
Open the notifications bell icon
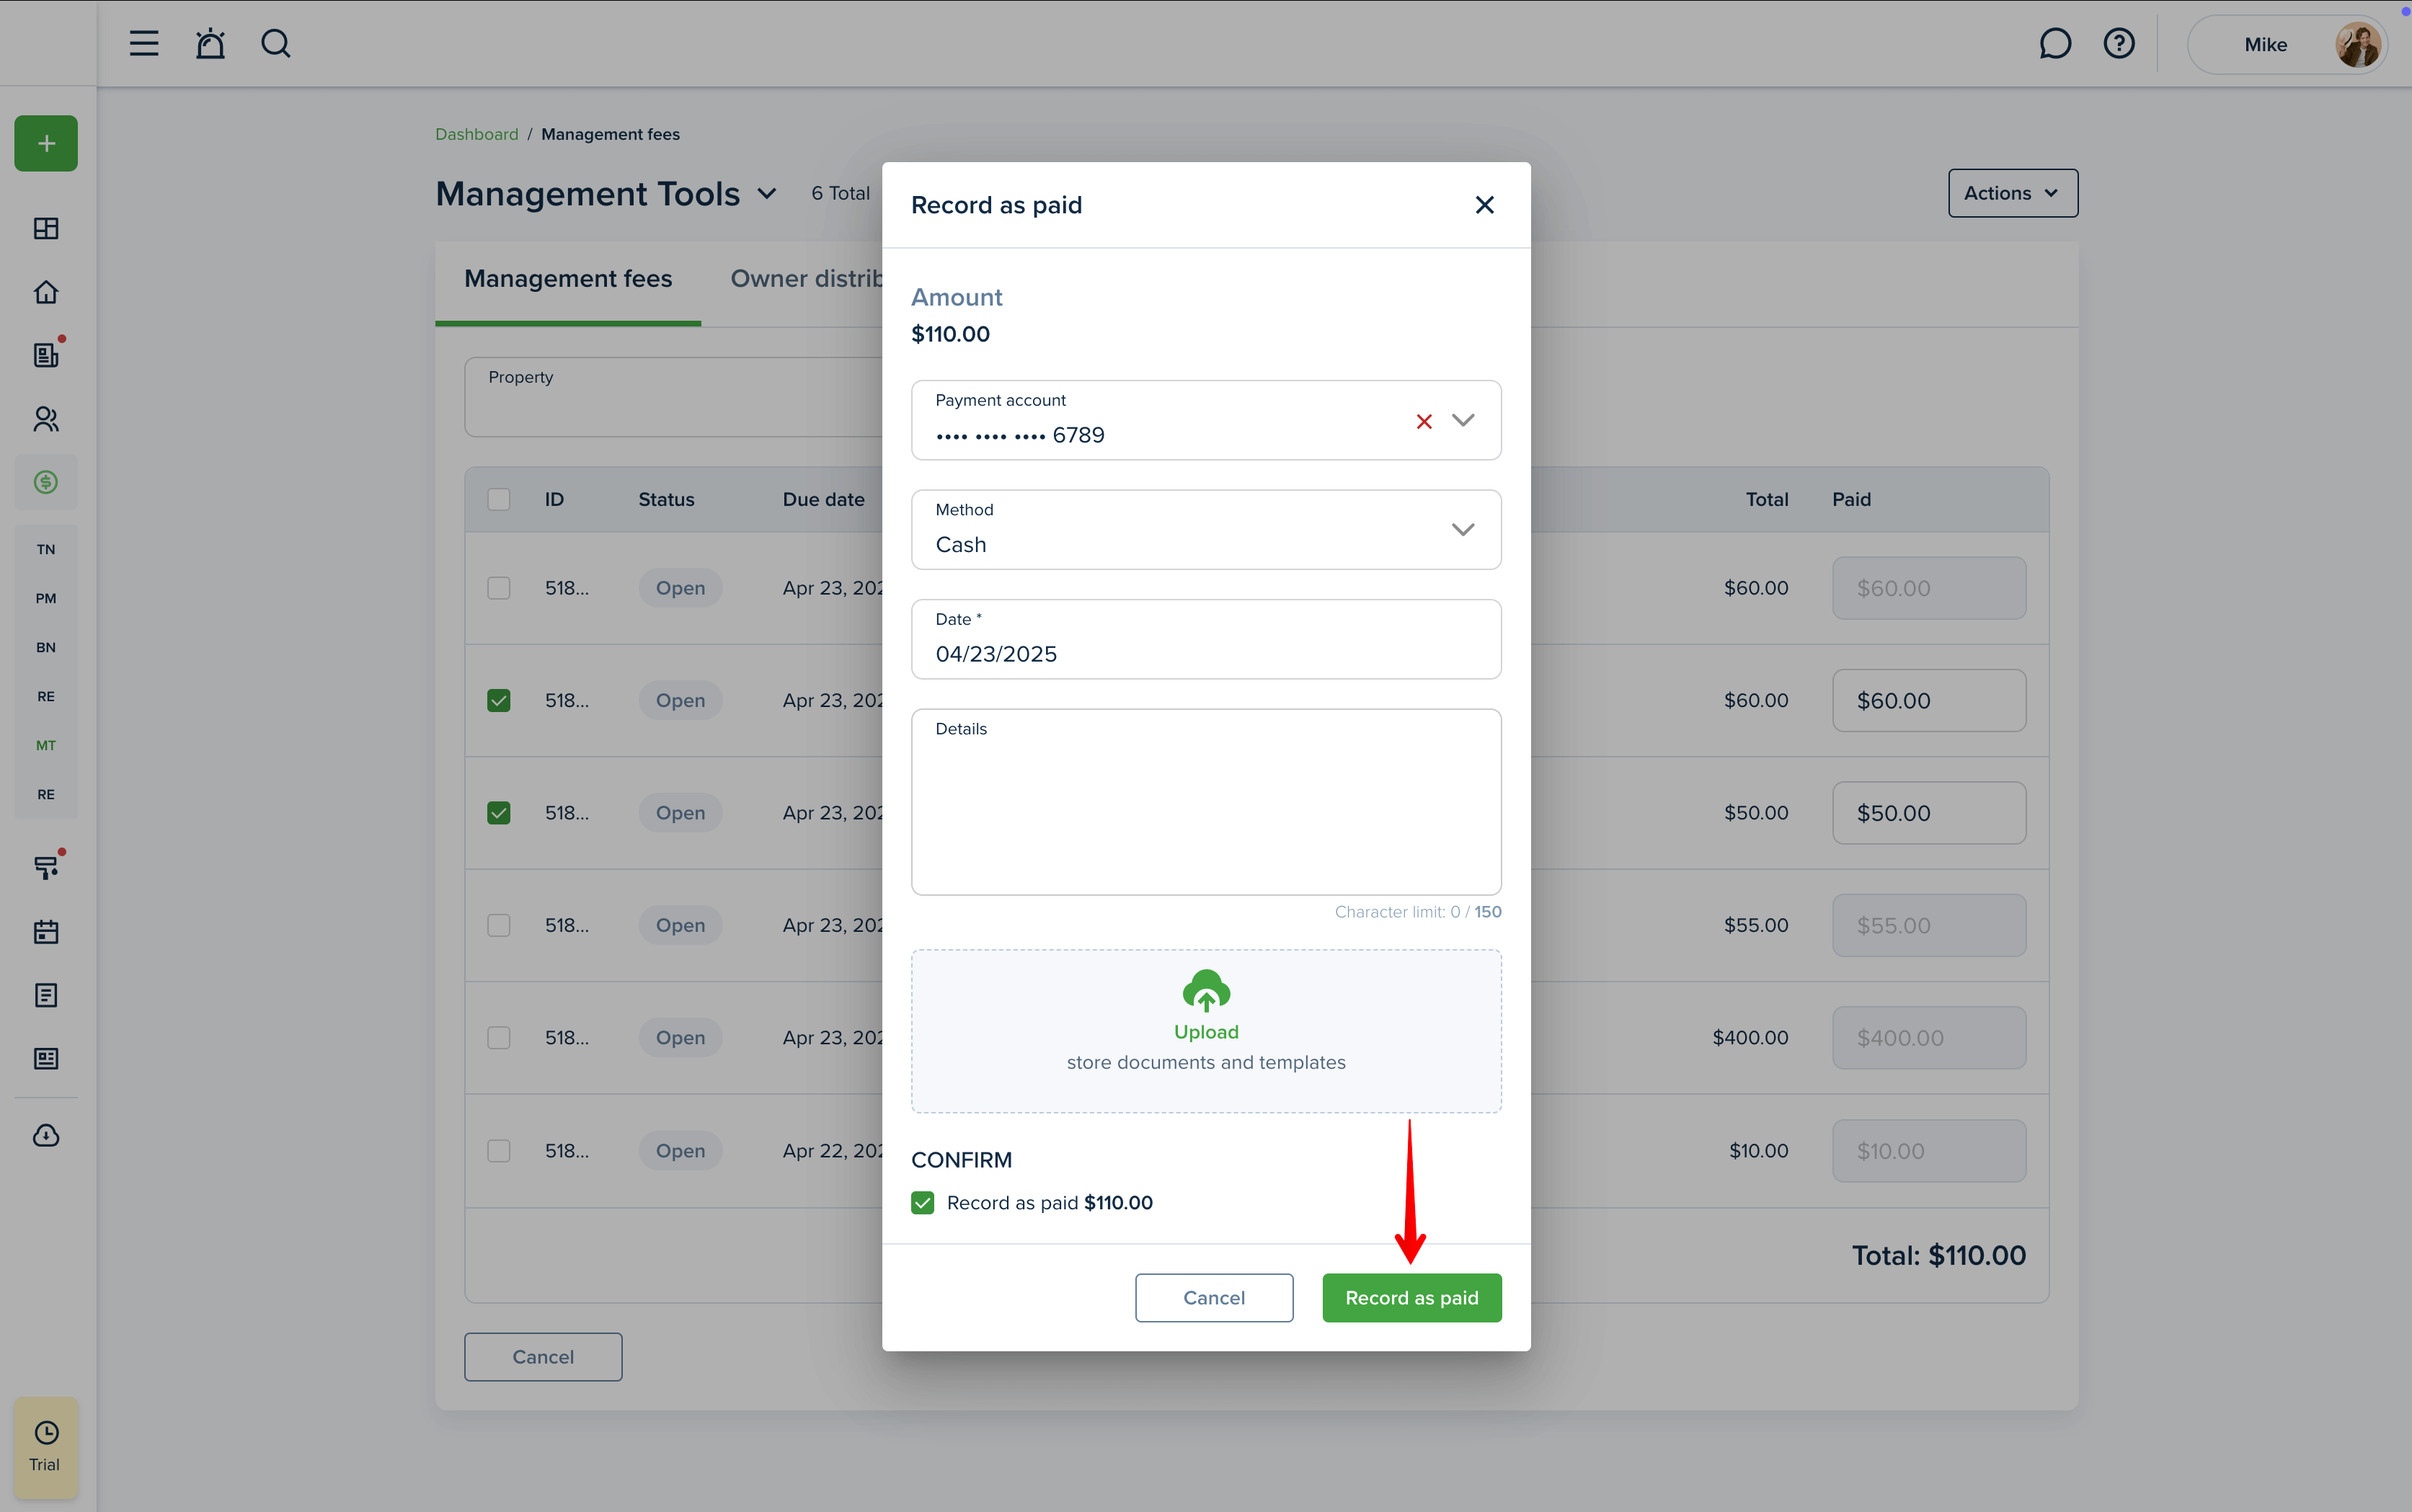pyautogui.click(x=210, y=43)
